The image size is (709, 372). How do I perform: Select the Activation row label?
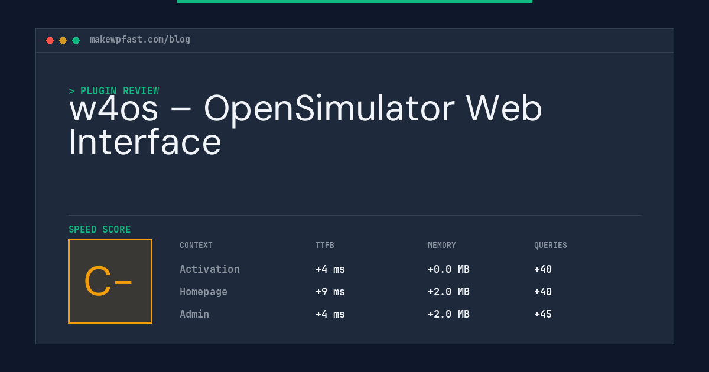click(x=210, y=269)
